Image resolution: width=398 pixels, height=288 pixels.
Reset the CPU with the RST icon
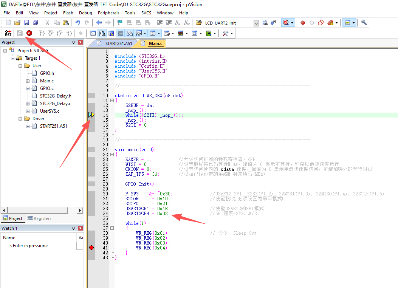point(8,33)
